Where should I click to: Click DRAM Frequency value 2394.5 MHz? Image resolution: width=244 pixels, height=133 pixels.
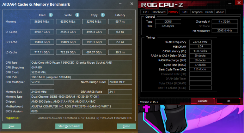point(200,42)
